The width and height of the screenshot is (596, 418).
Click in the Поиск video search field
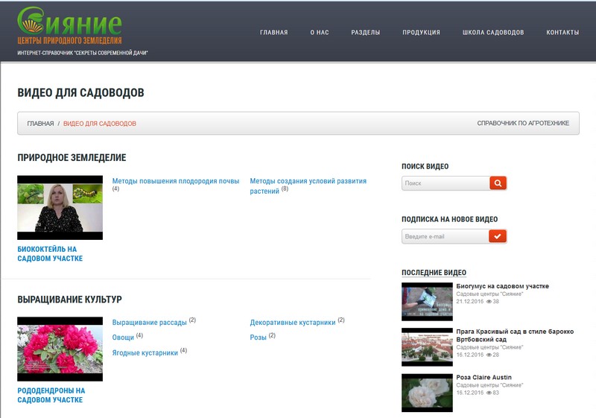click(446, 183)
